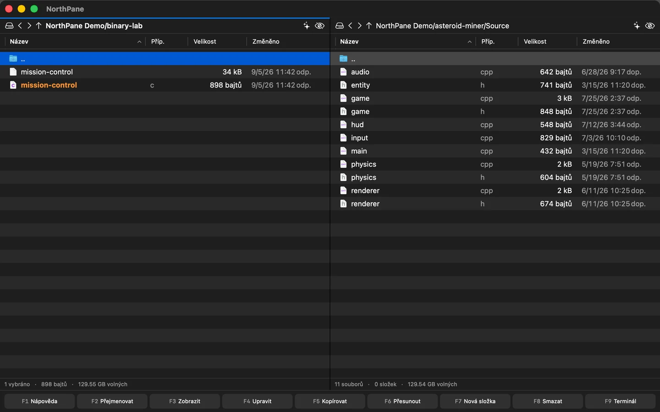The image size is (660, 412).
Task: Click the drive icon in the binary-lab pane
Action: 9,26
